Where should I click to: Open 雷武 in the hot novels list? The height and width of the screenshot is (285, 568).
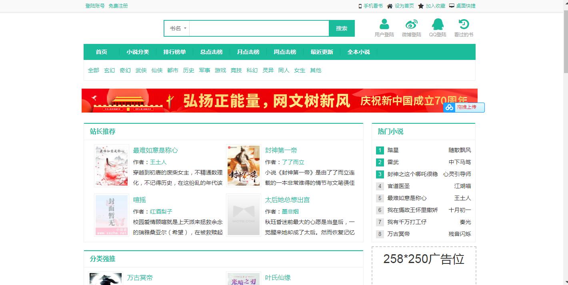[393, 162]
